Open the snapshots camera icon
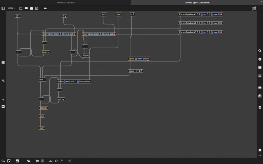This screenshot has width=263, height=164. click(x=260, y=96)
